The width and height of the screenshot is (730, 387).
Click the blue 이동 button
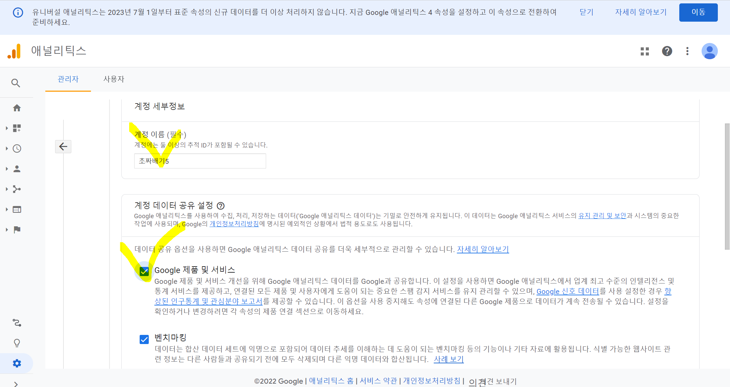coord(698,12)
